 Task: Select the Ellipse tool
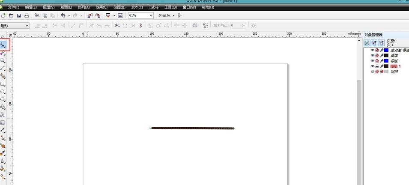click(x=3, y=92)
